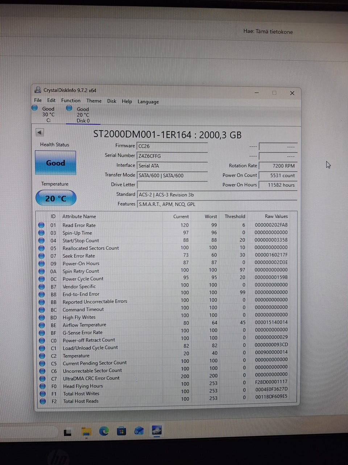The height and width of the screenshot is (465, 348).
Task: Click the status orb for Spin-Up Time
Action: [x=41, y=233]
